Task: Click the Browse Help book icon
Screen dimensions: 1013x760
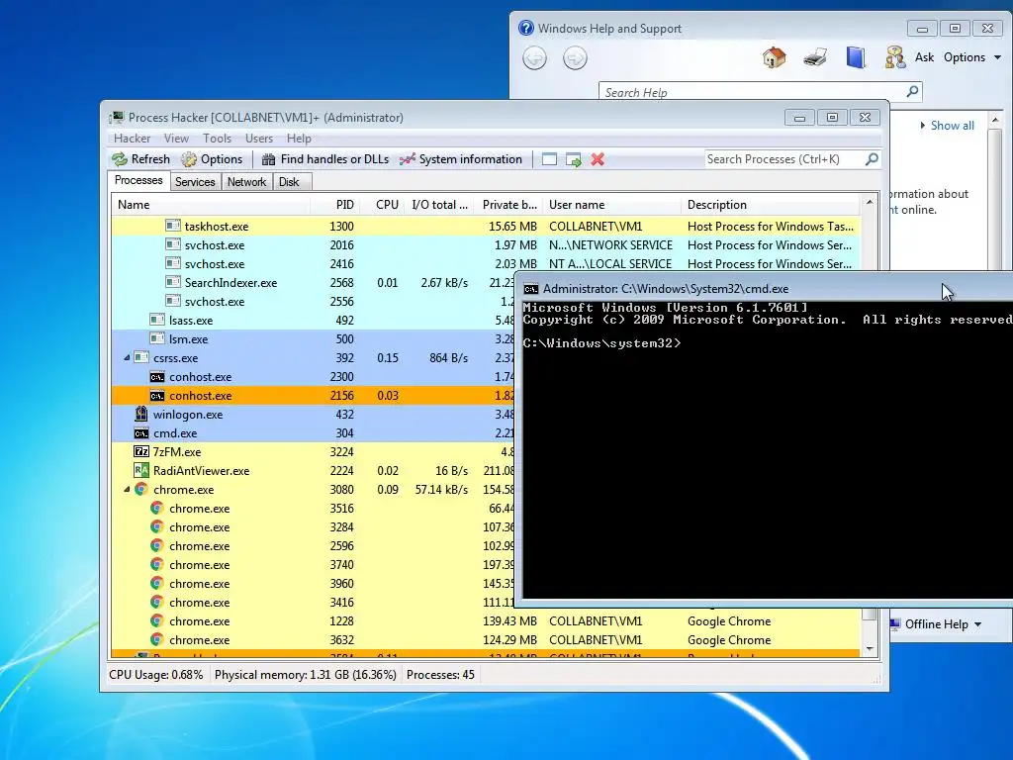Action: [x=856, y=57]
